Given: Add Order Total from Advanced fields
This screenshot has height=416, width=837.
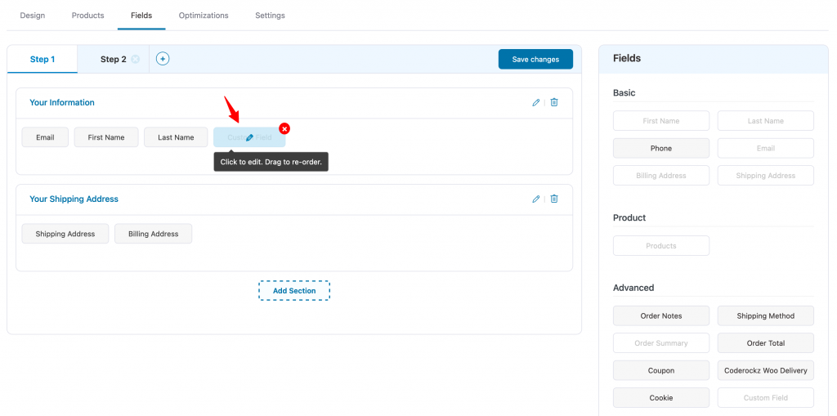Looking at the screenshot, I should [765, 343].
